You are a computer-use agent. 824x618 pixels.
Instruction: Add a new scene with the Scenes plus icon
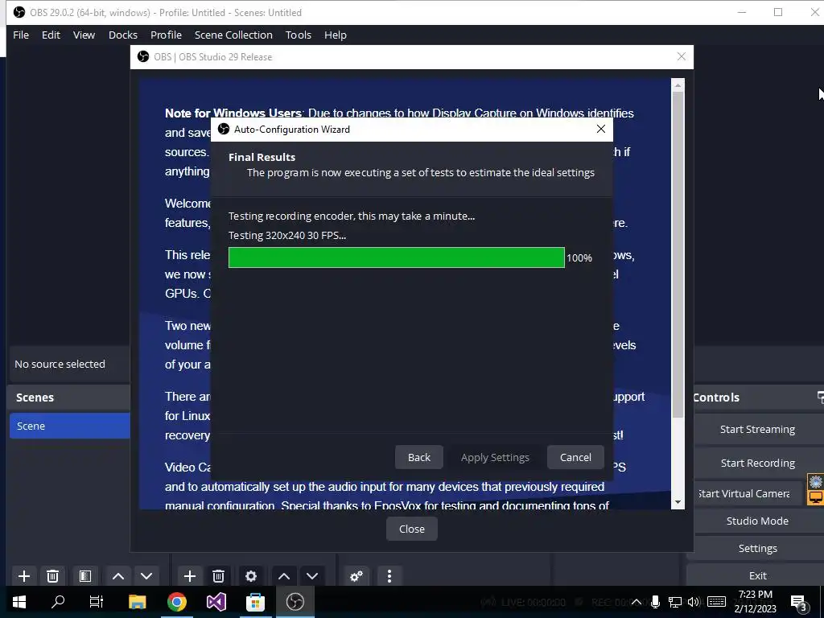point(23,576)
